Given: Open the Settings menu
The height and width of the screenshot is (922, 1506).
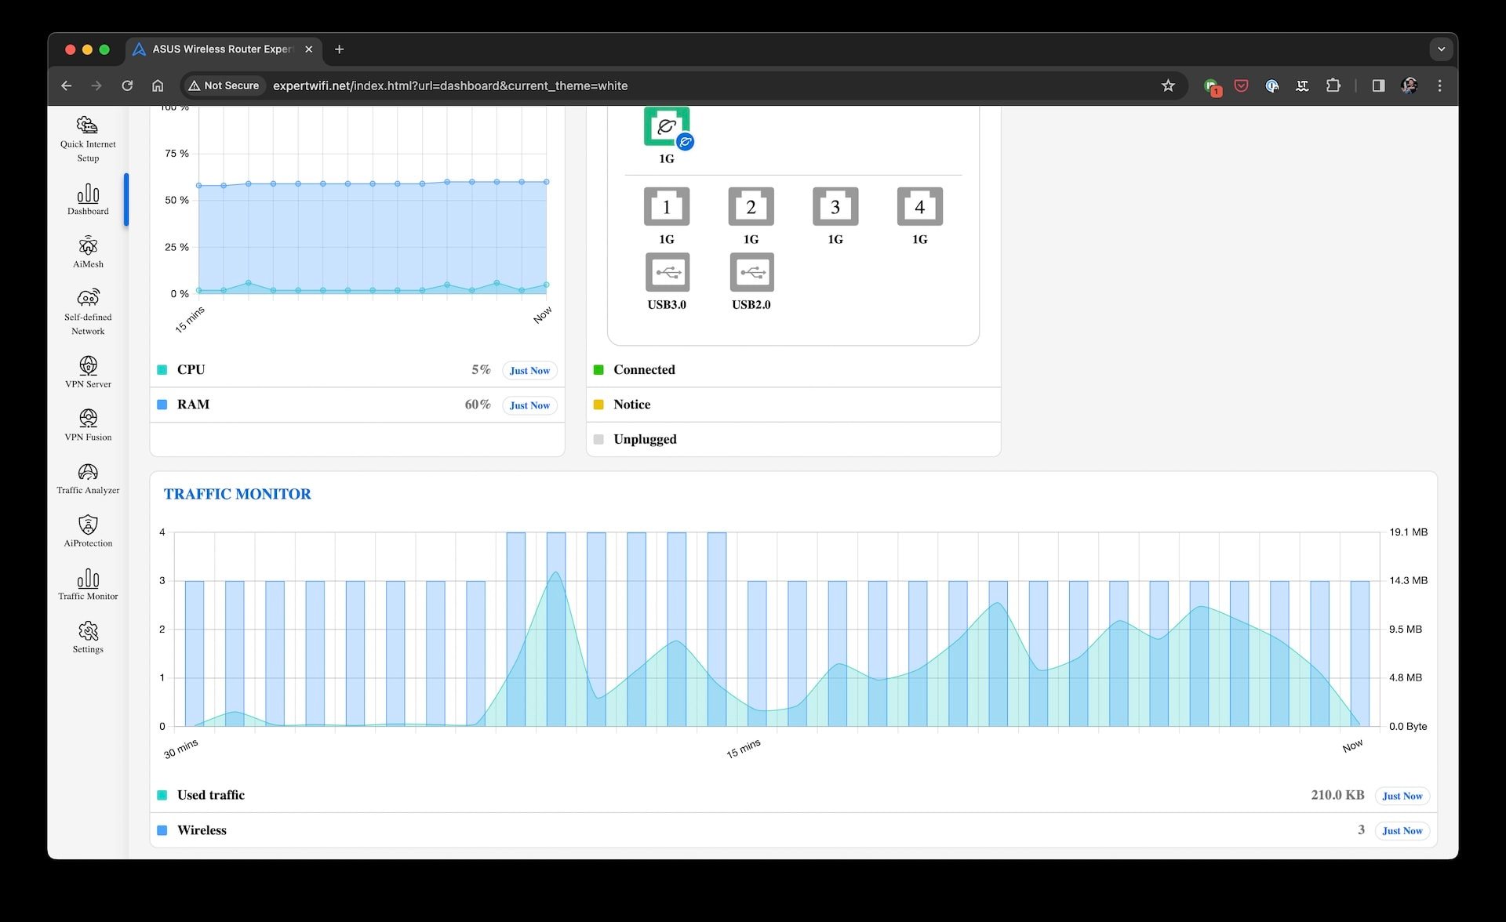Looking at the screenshot, I should point(86,636).
